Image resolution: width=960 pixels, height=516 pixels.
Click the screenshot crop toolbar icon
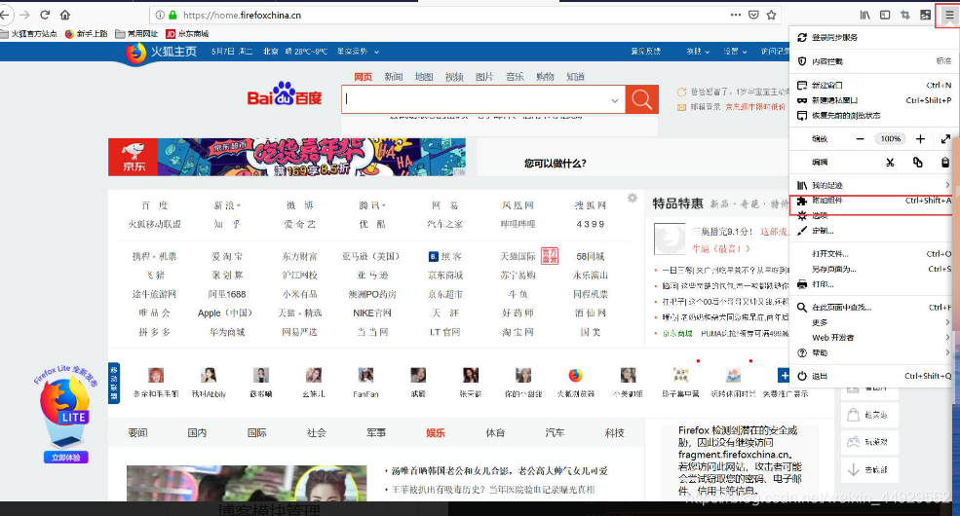coord(904,15)
